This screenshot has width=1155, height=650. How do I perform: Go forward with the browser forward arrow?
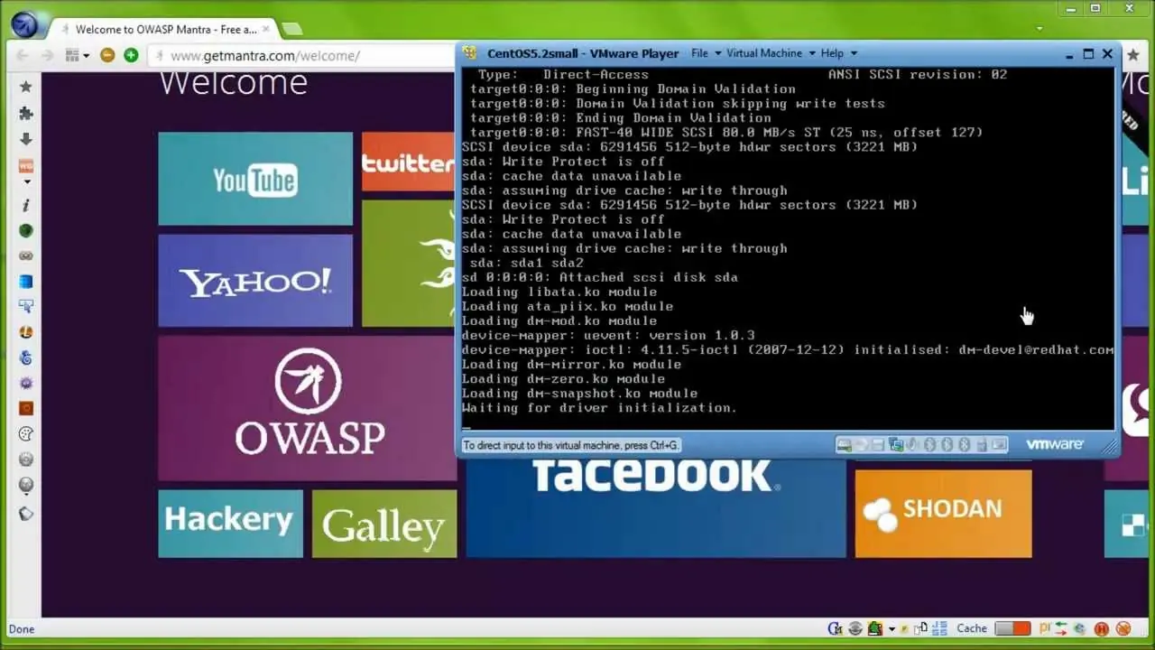click(x=46, y=55)
